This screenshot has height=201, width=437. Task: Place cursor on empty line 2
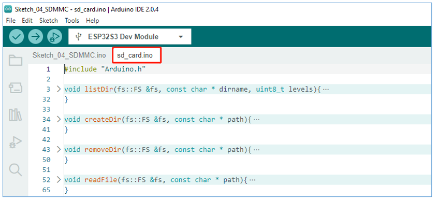coord(247,79)
